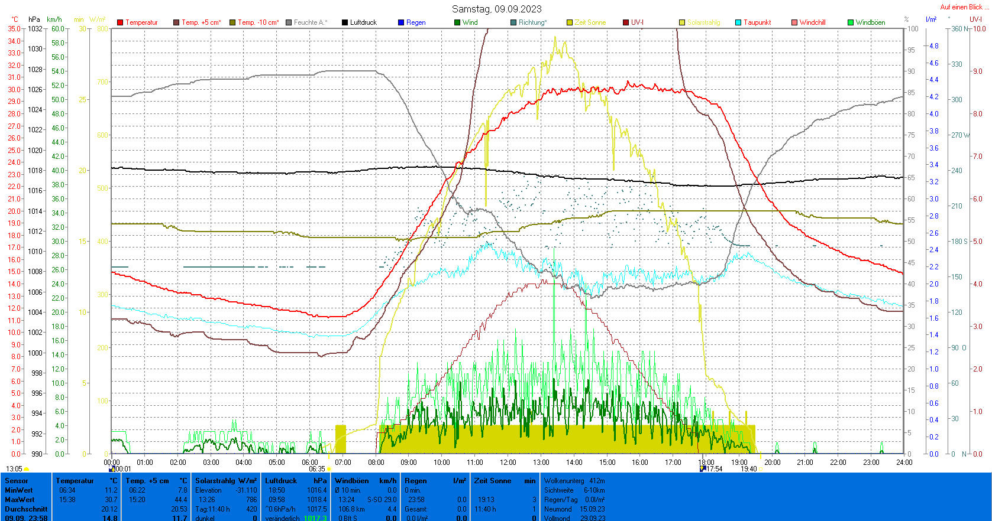The height and width of the screenshot is (521, 992).
Task: Select the Temp. -10 cm legend label
Action: [x=258, y=22]
